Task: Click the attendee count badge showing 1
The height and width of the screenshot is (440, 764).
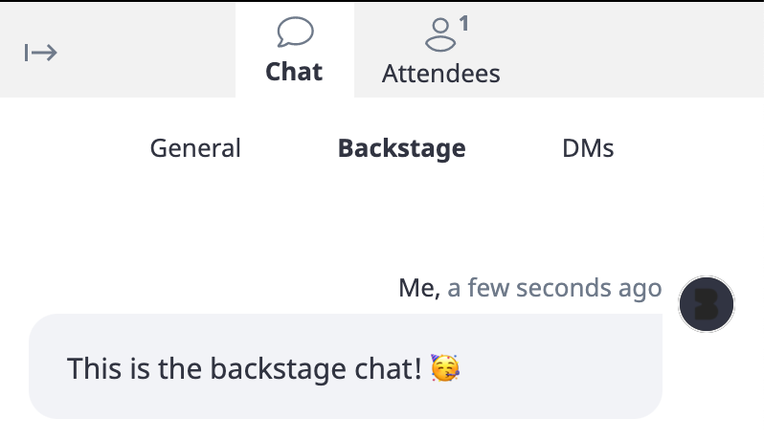Action: click(x=463, y=23)
